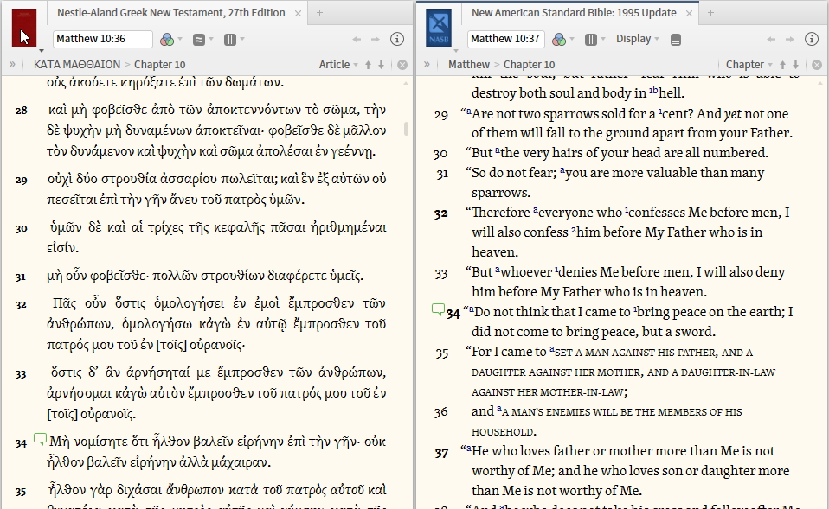Select the Nestle-Aland Greek New Testament tab
The height and width of the screenshot is (509, 829).
pos(171,13)
